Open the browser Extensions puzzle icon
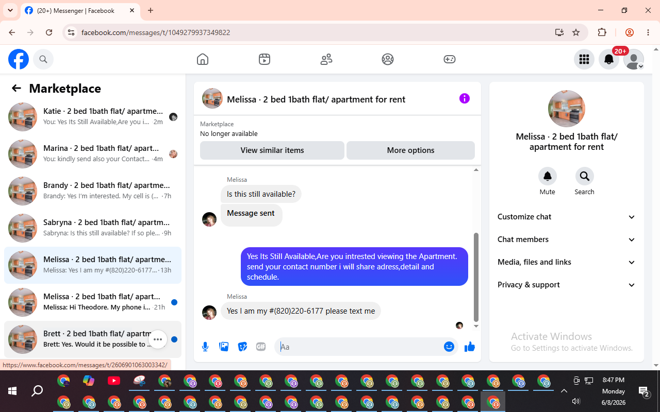Screen dimensions: 660x412 point(602,32)
